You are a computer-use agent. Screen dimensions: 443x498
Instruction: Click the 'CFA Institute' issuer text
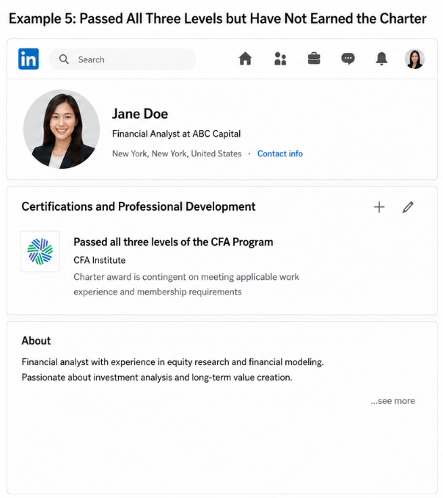pos(100,260)
